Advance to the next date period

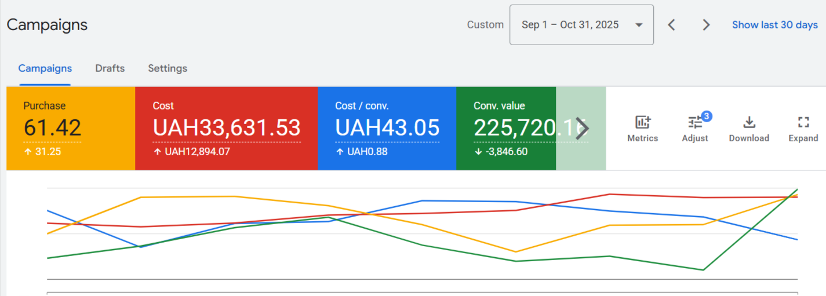706,25
